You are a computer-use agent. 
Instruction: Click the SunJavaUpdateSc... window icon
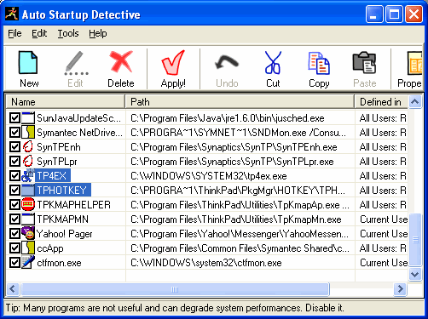(x=28, y=117)
